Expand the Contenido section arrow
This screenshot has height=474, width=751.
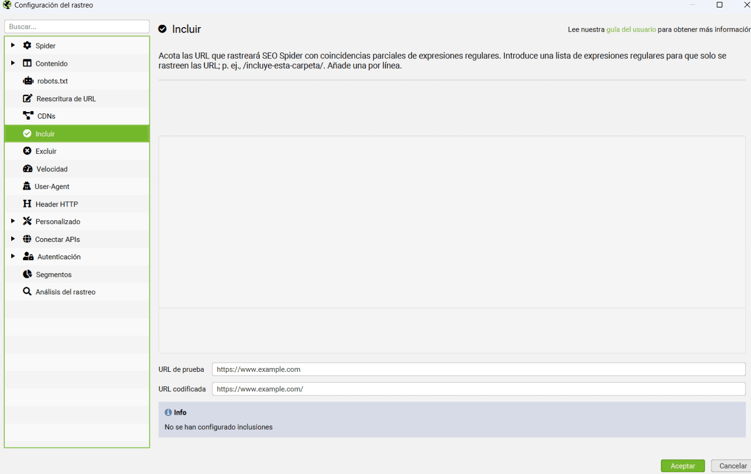tap(13, 63)
